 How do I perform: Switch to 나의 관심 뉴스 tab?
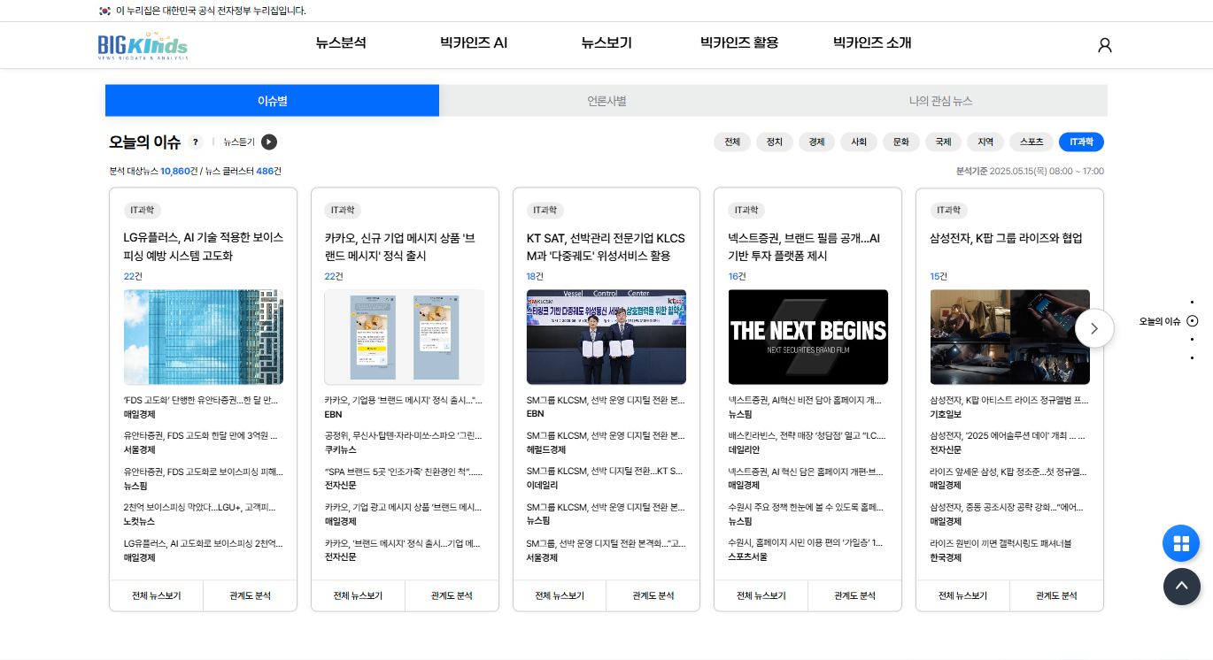point(940,101)
